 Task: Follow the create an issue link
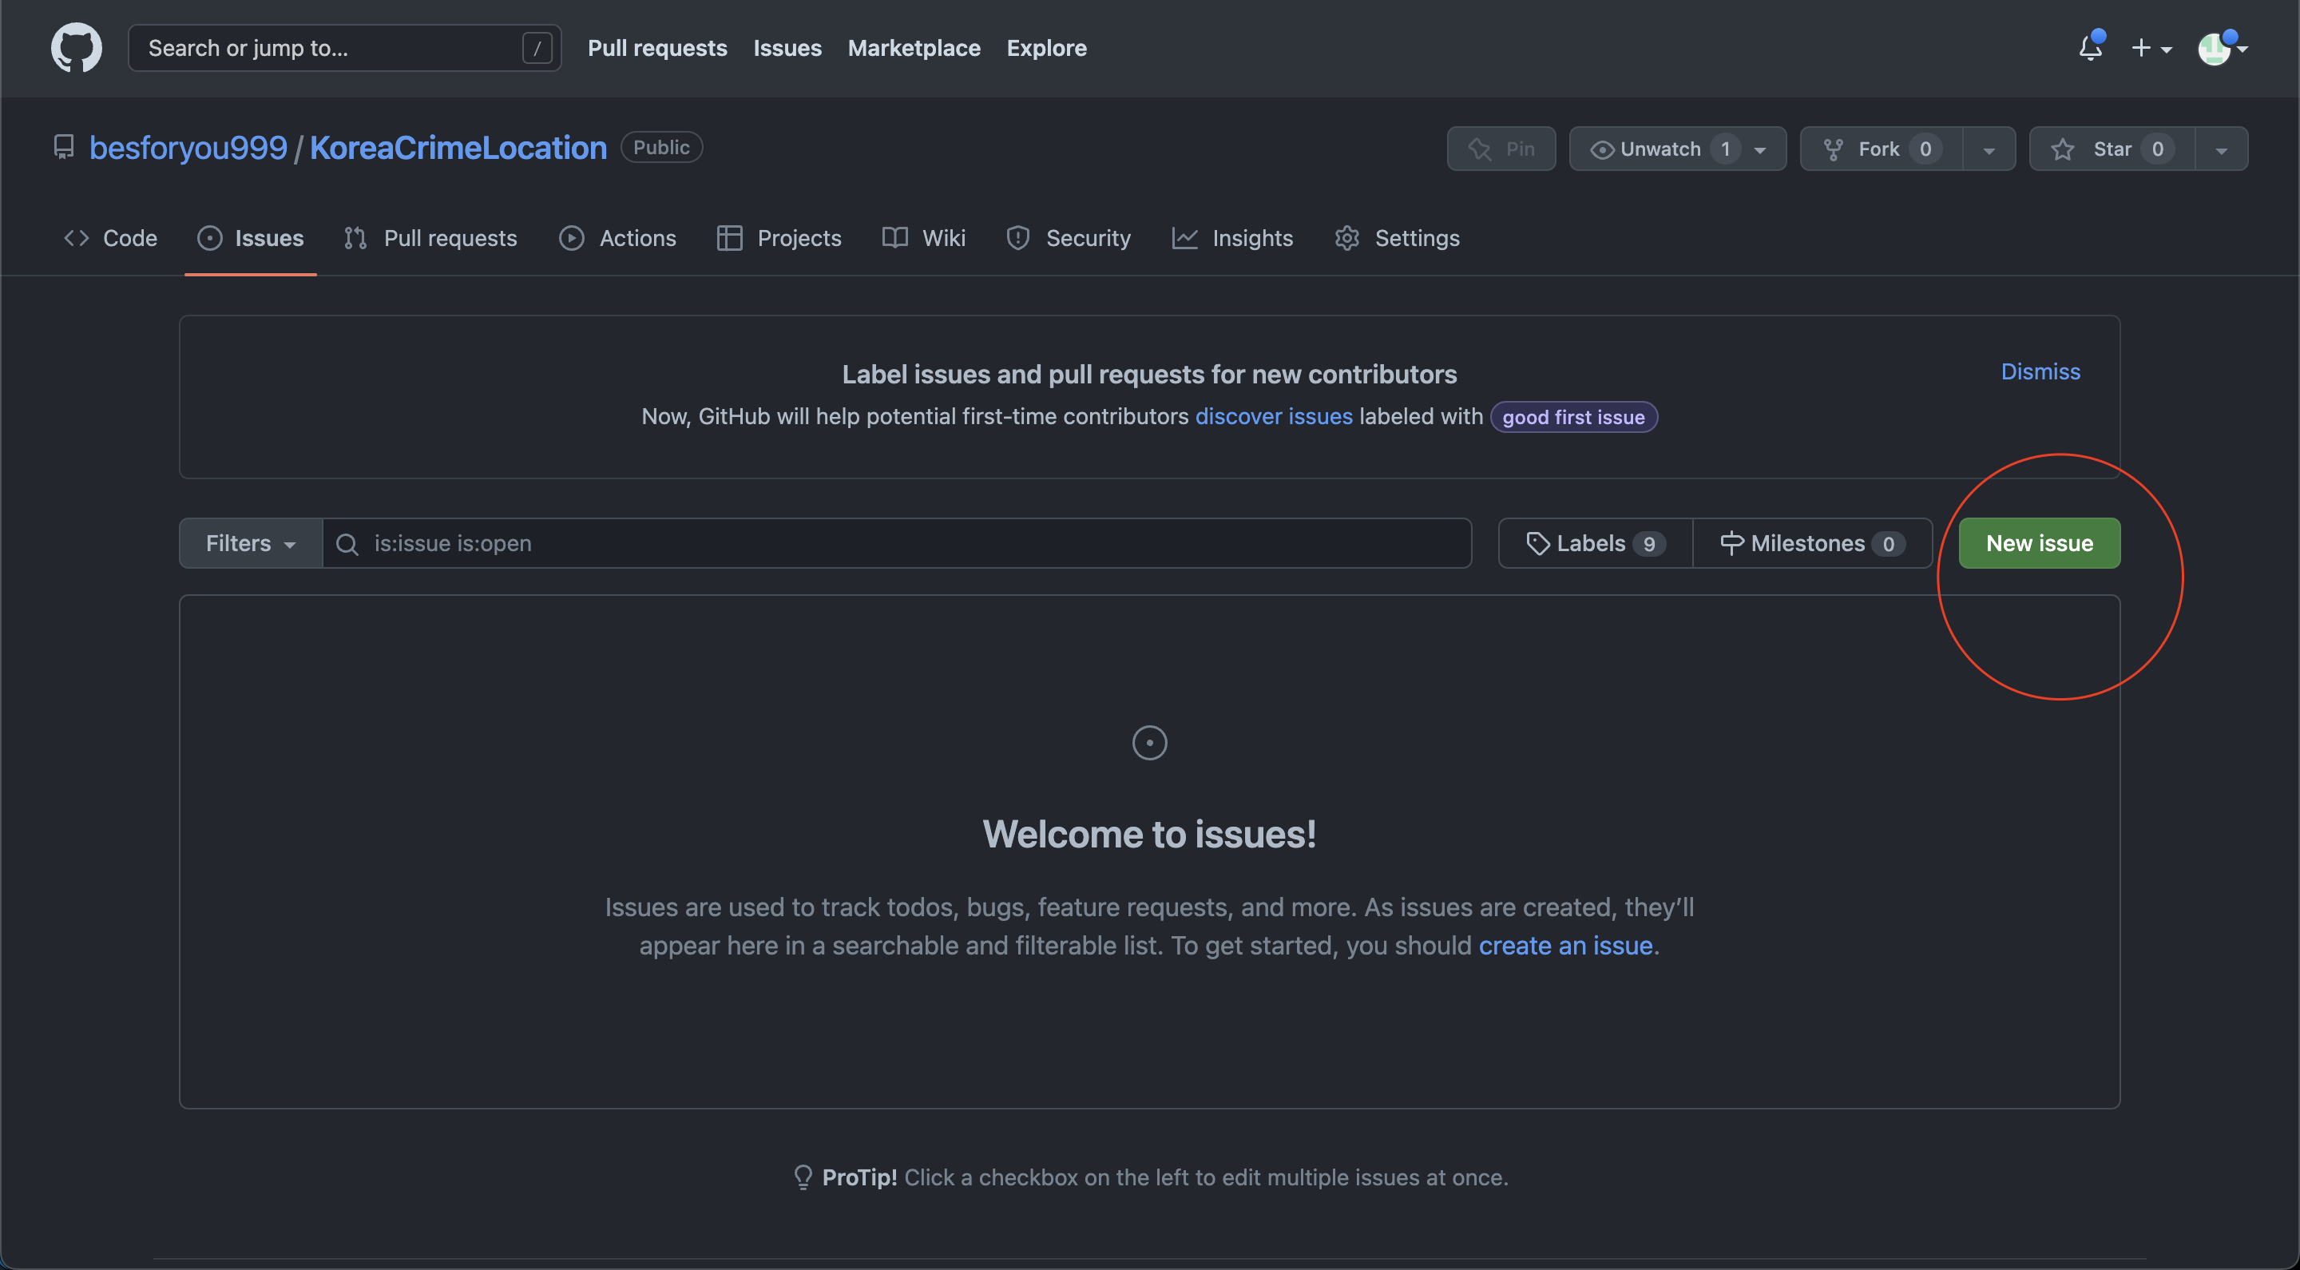(1565, 945)
